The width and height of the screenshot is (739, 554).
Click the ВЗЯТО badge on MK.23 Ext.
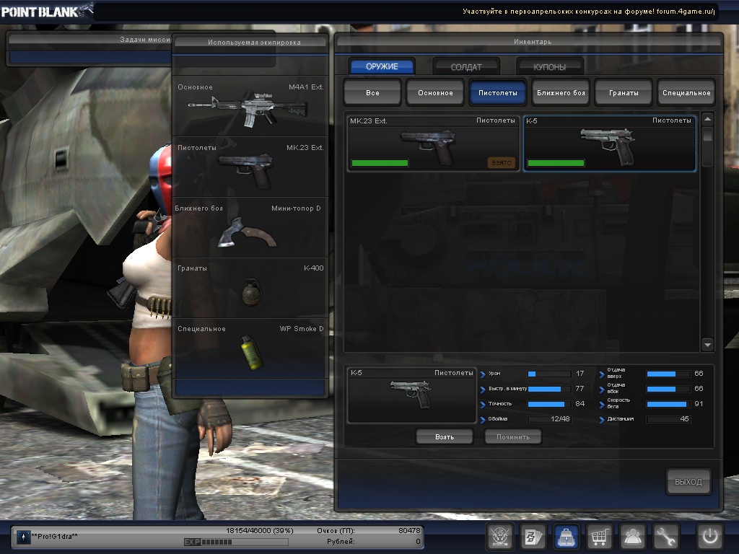pos(502,163)
